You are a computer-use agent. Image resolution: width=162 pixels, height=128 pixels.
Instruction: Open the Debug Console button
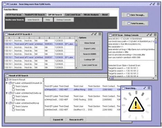click(x=64, y=20)
